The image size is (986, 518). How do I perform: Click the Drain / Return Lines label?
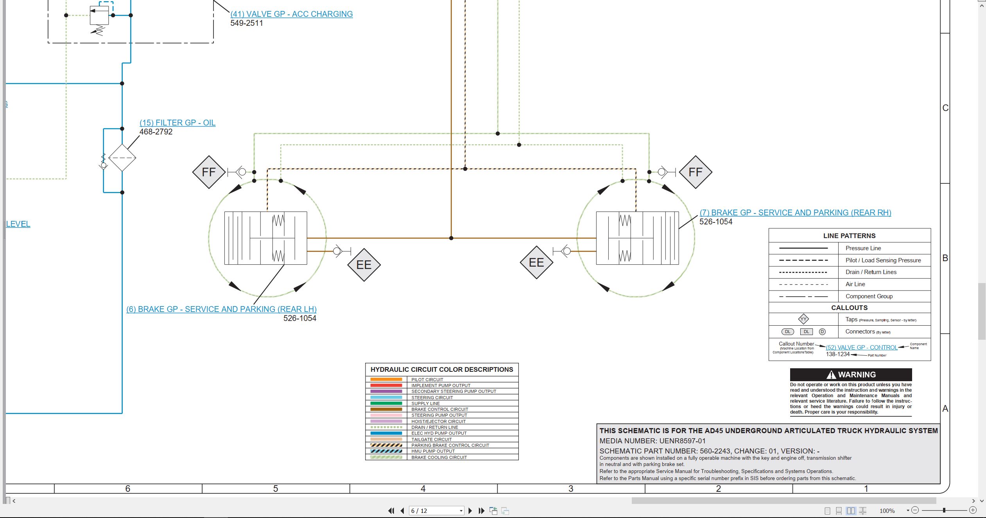pyautogui.click(x=871, y=272)
